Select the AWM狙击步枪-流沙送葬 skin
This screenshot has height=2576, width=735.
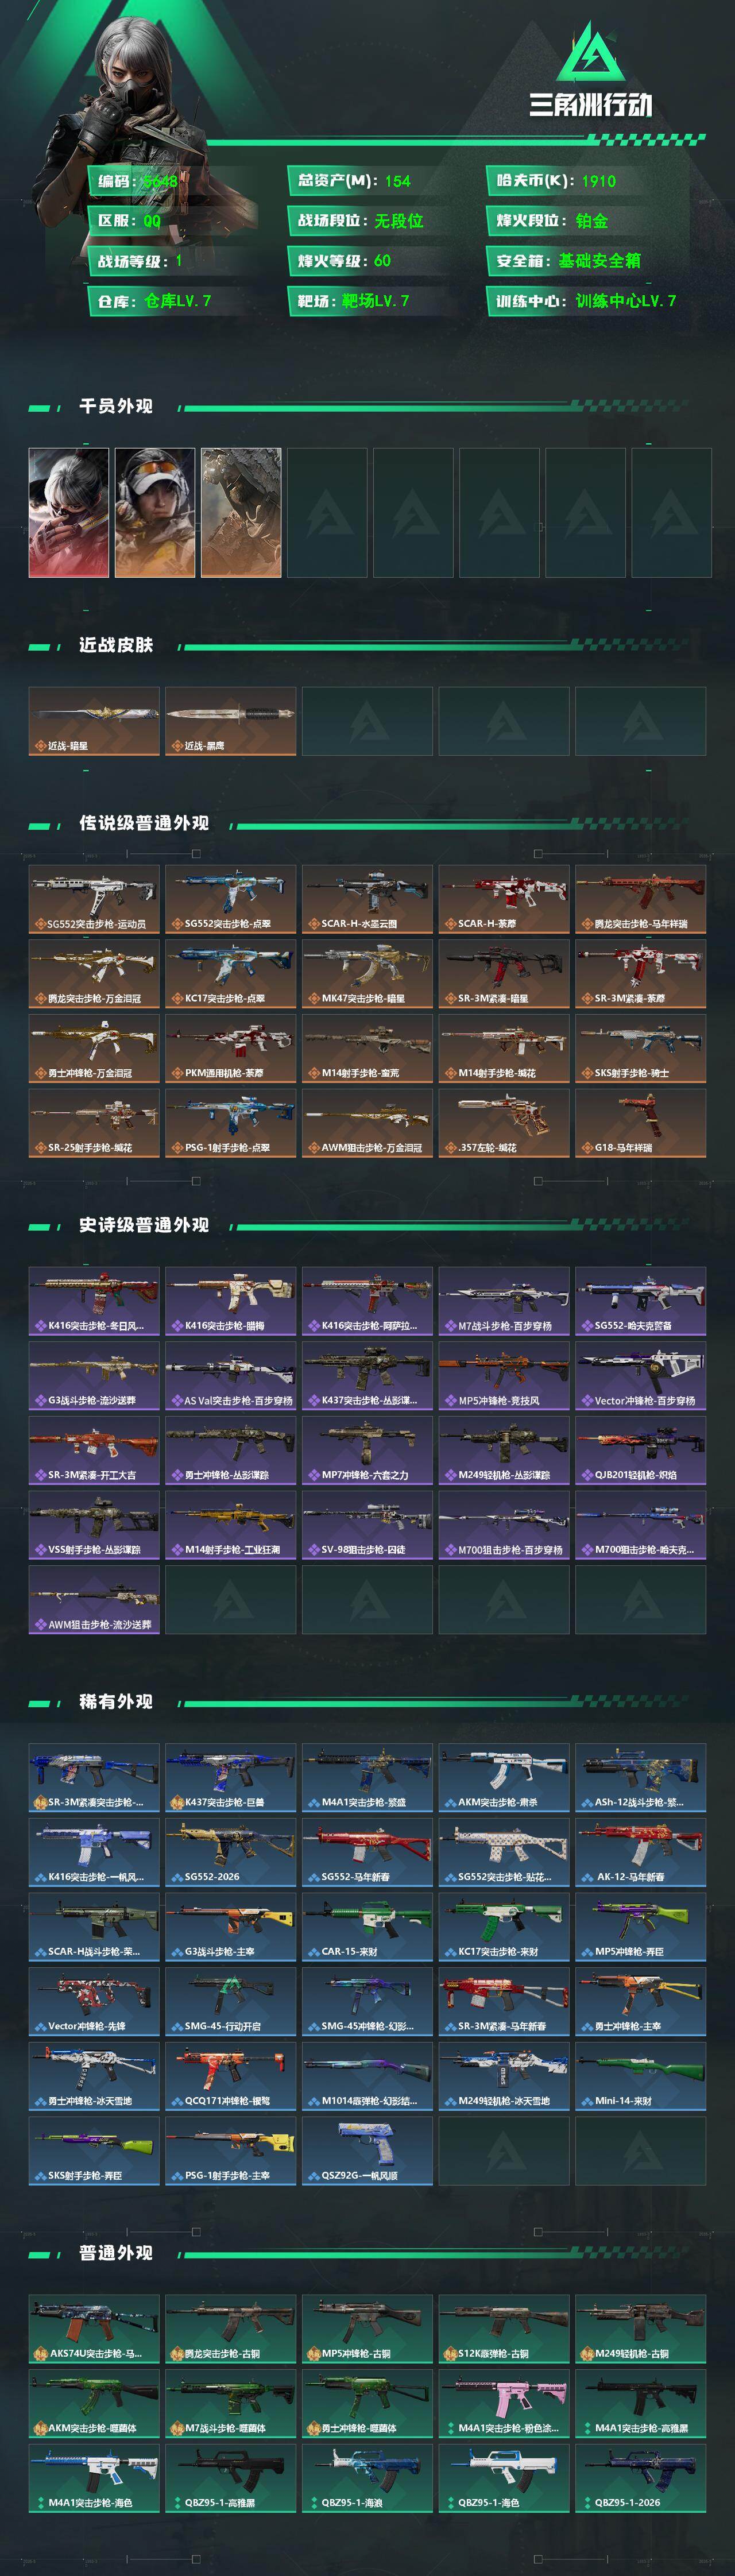pyautogui.click(x=94, y=1600)
